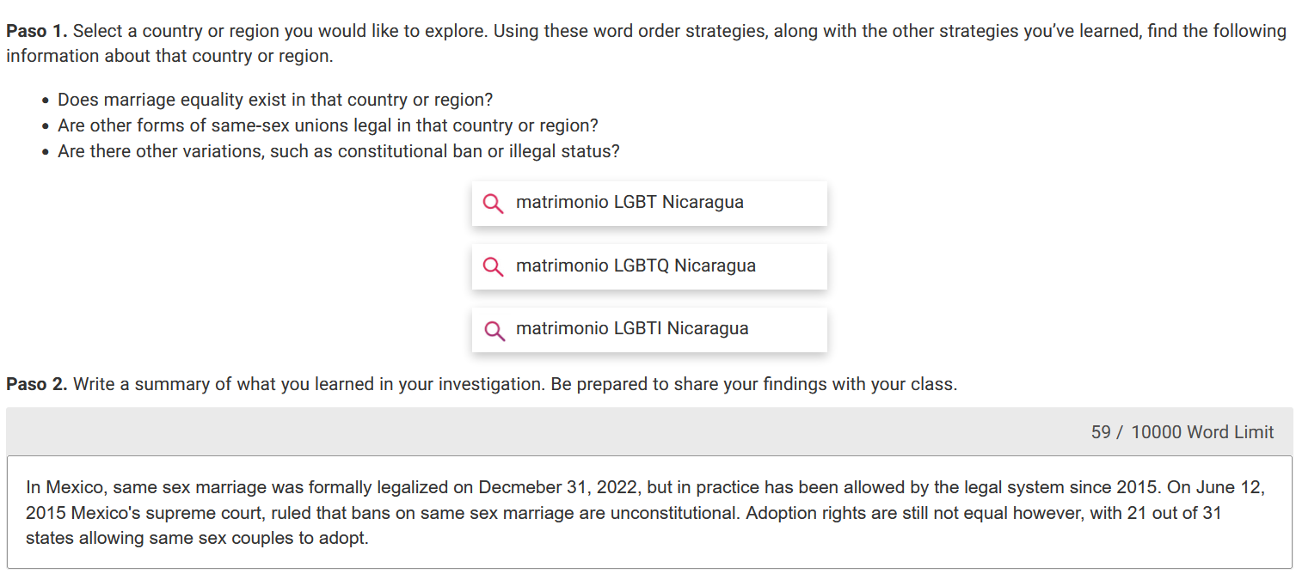The height and width of the screenshot is (586, 1296).
Task: Click the "Paso 2." heading label
Action: [37, 384]
